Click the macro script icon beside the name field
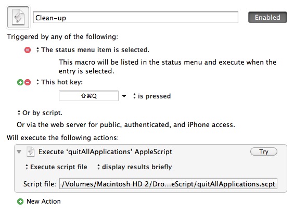 tap(18, 17)
